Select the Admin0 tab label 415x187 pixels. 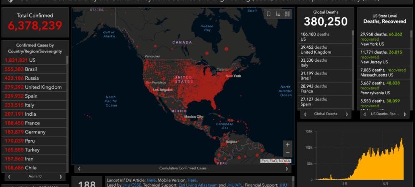pos(35,176)
